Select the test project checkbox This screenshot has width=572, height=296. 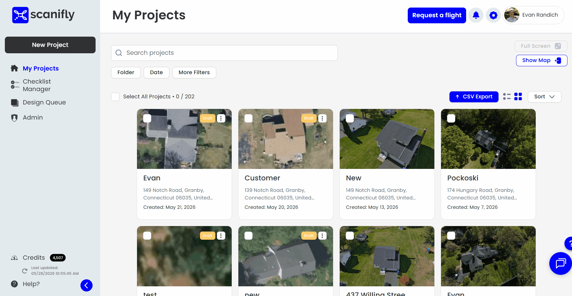tap(147, 236)
